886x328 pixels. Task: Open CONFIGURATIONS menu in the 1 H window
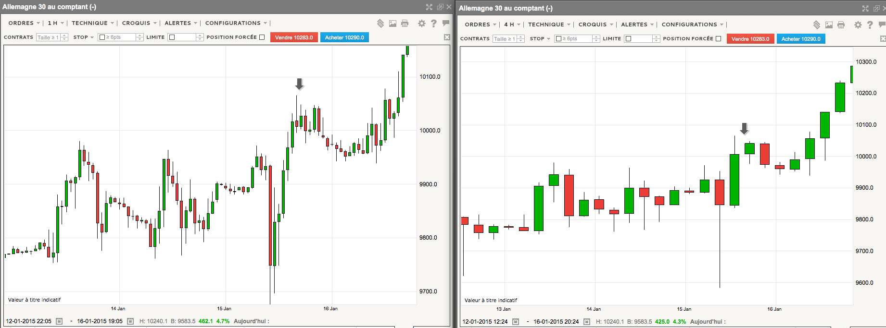(236, 23)
